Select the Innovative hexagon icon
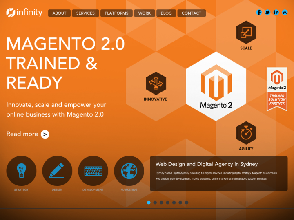The image size is (294, 220). coord(156,83)
